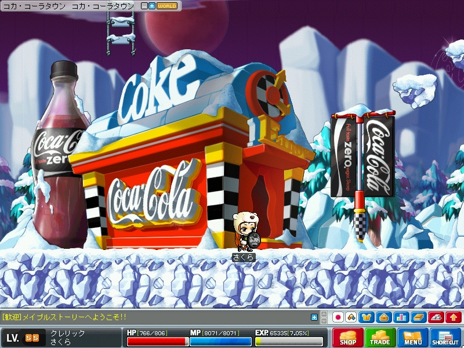464x348 pixels.
Task: Expand the chat window with the plus icon
Action: pyautogui.click(x=314, y=317)
